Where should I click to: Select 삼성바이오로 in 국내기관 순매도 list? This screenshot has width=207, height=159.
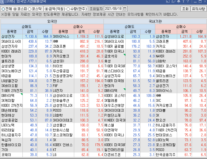click(114, 37)
